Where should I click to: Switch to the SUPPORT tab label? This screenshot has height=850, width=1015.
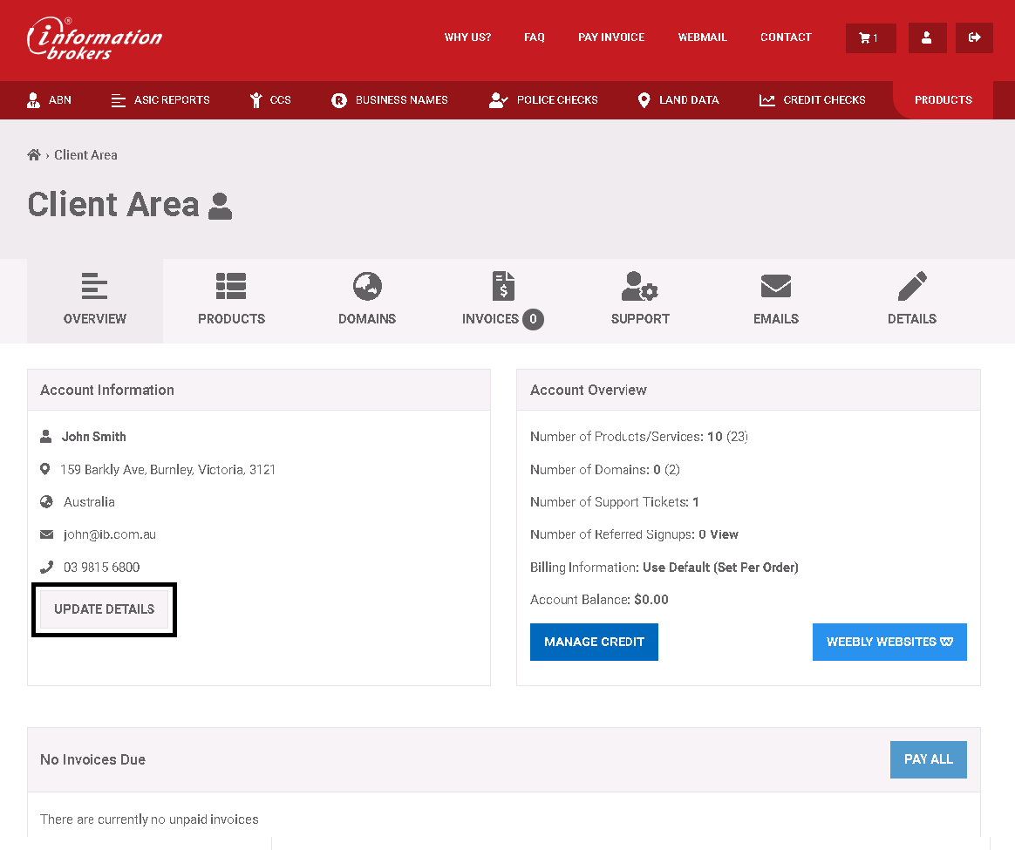(x=640, y=319)
